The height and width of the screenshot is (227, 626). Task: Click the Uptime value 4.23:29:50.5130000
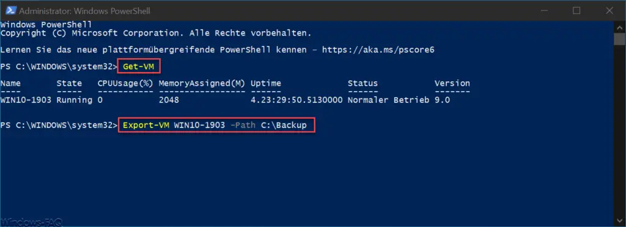pos(296,100)
